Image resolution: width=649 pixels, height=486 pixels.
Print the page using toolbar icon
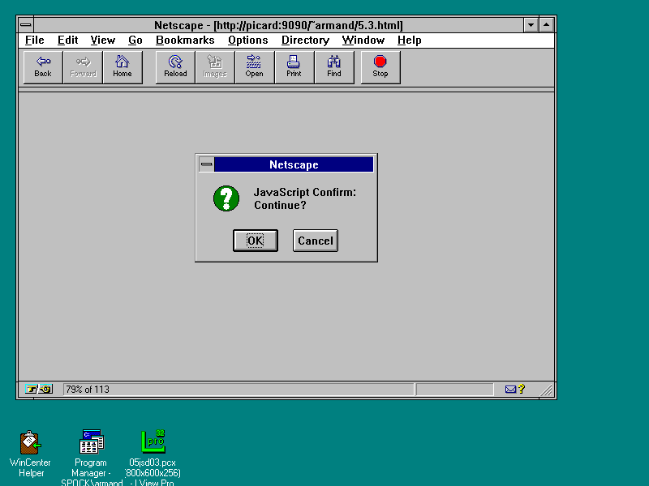pyautogui.click(x=294, y=67)
